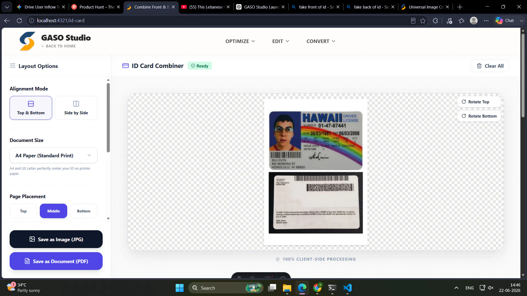Set page placement to Bottom

[84, 211]
